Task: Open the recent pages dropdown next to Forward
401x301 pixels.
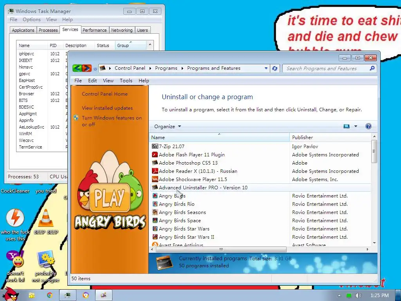Action: pyautogui.click(x=95, y=69)
